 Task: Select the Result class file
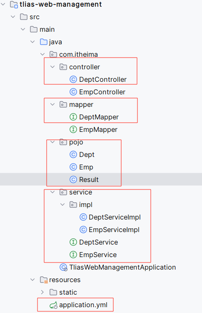(x=89, y=179)
